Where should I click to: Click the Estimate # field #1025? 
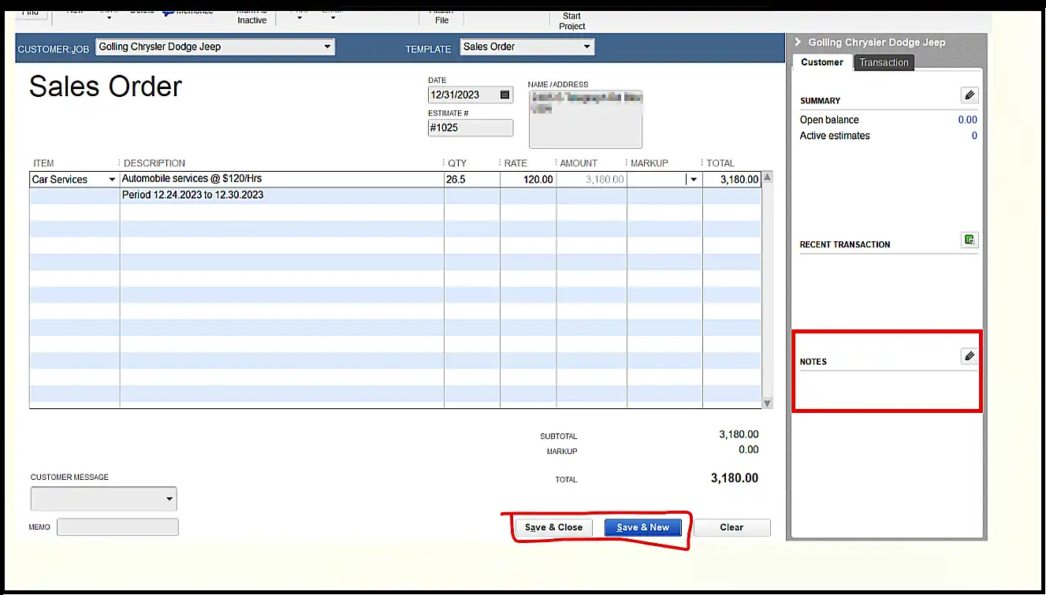click(x=471, y=128)
